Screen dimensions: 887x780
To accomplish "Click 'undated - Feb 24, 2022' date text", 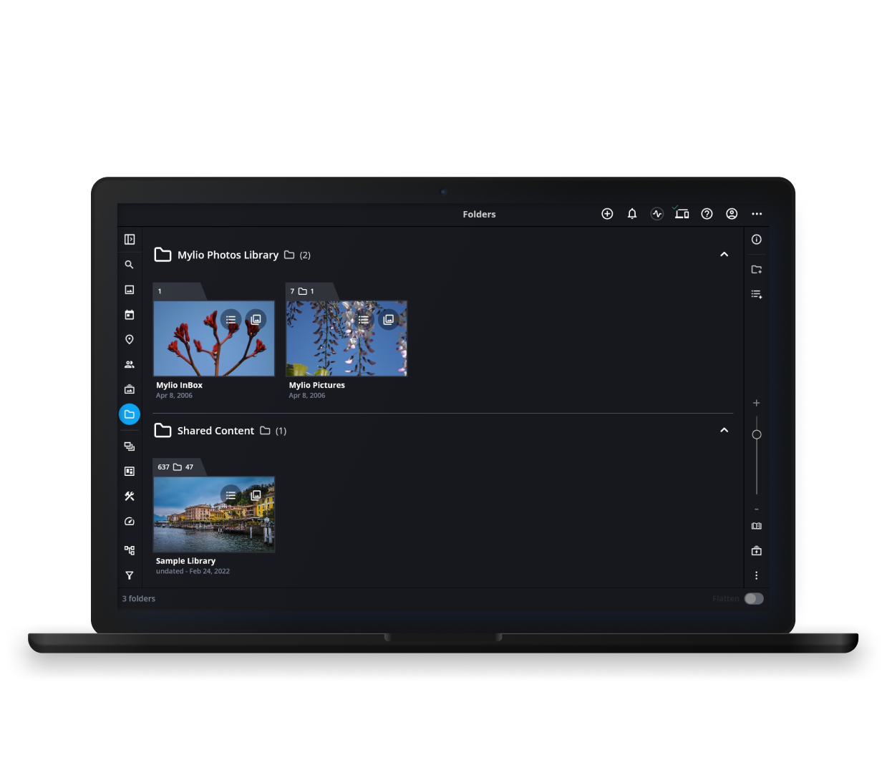I will point(193,571).
